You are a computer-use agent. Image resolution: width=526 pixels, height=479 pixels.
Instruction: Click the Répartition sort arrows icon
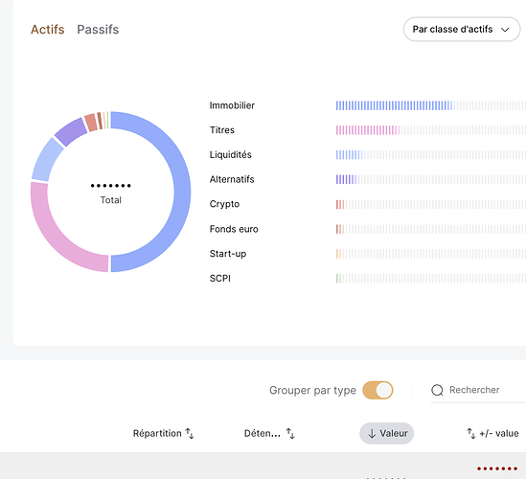click(x=190, y=433)
